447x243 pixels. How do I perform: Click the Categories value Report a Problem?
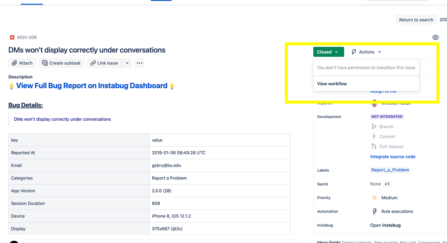[x=169, y=178]
